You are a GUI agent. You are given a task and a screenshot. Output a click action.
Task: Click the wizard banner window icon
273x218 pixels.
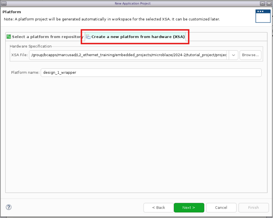(x=263, y=16)
